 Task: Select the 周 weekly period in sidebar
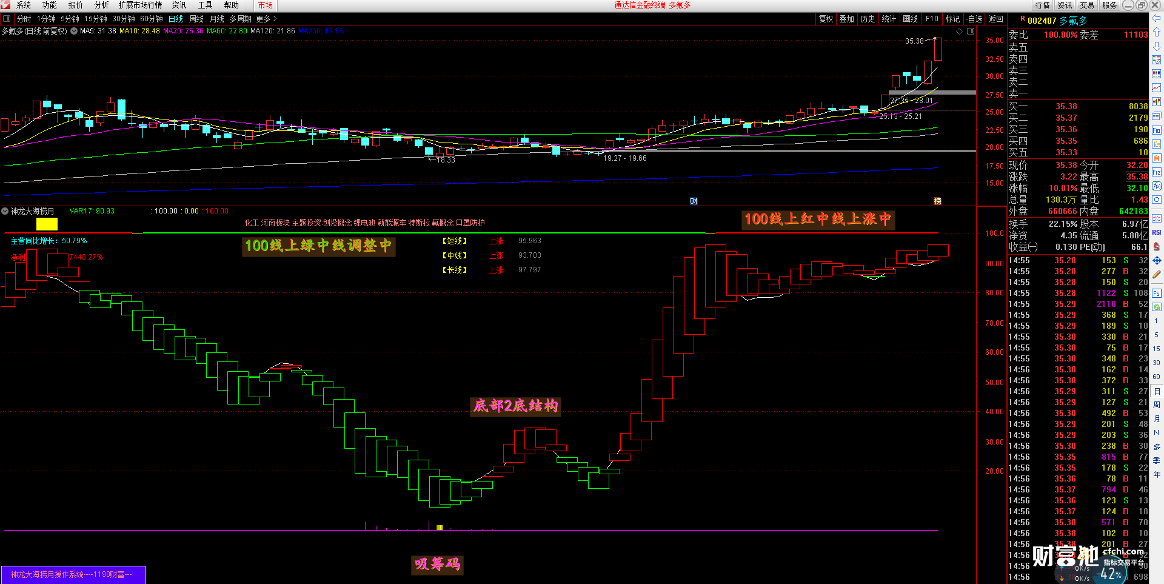(x=1156, y=404)
